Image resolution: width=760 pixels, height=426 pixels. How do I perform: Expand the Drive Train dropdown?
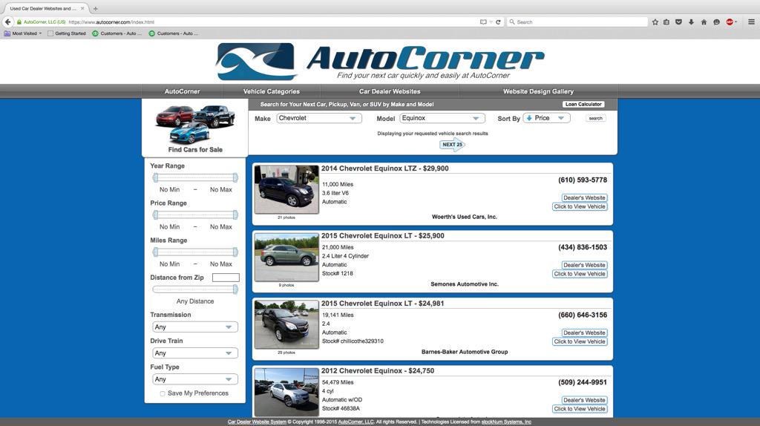[195, 353]
